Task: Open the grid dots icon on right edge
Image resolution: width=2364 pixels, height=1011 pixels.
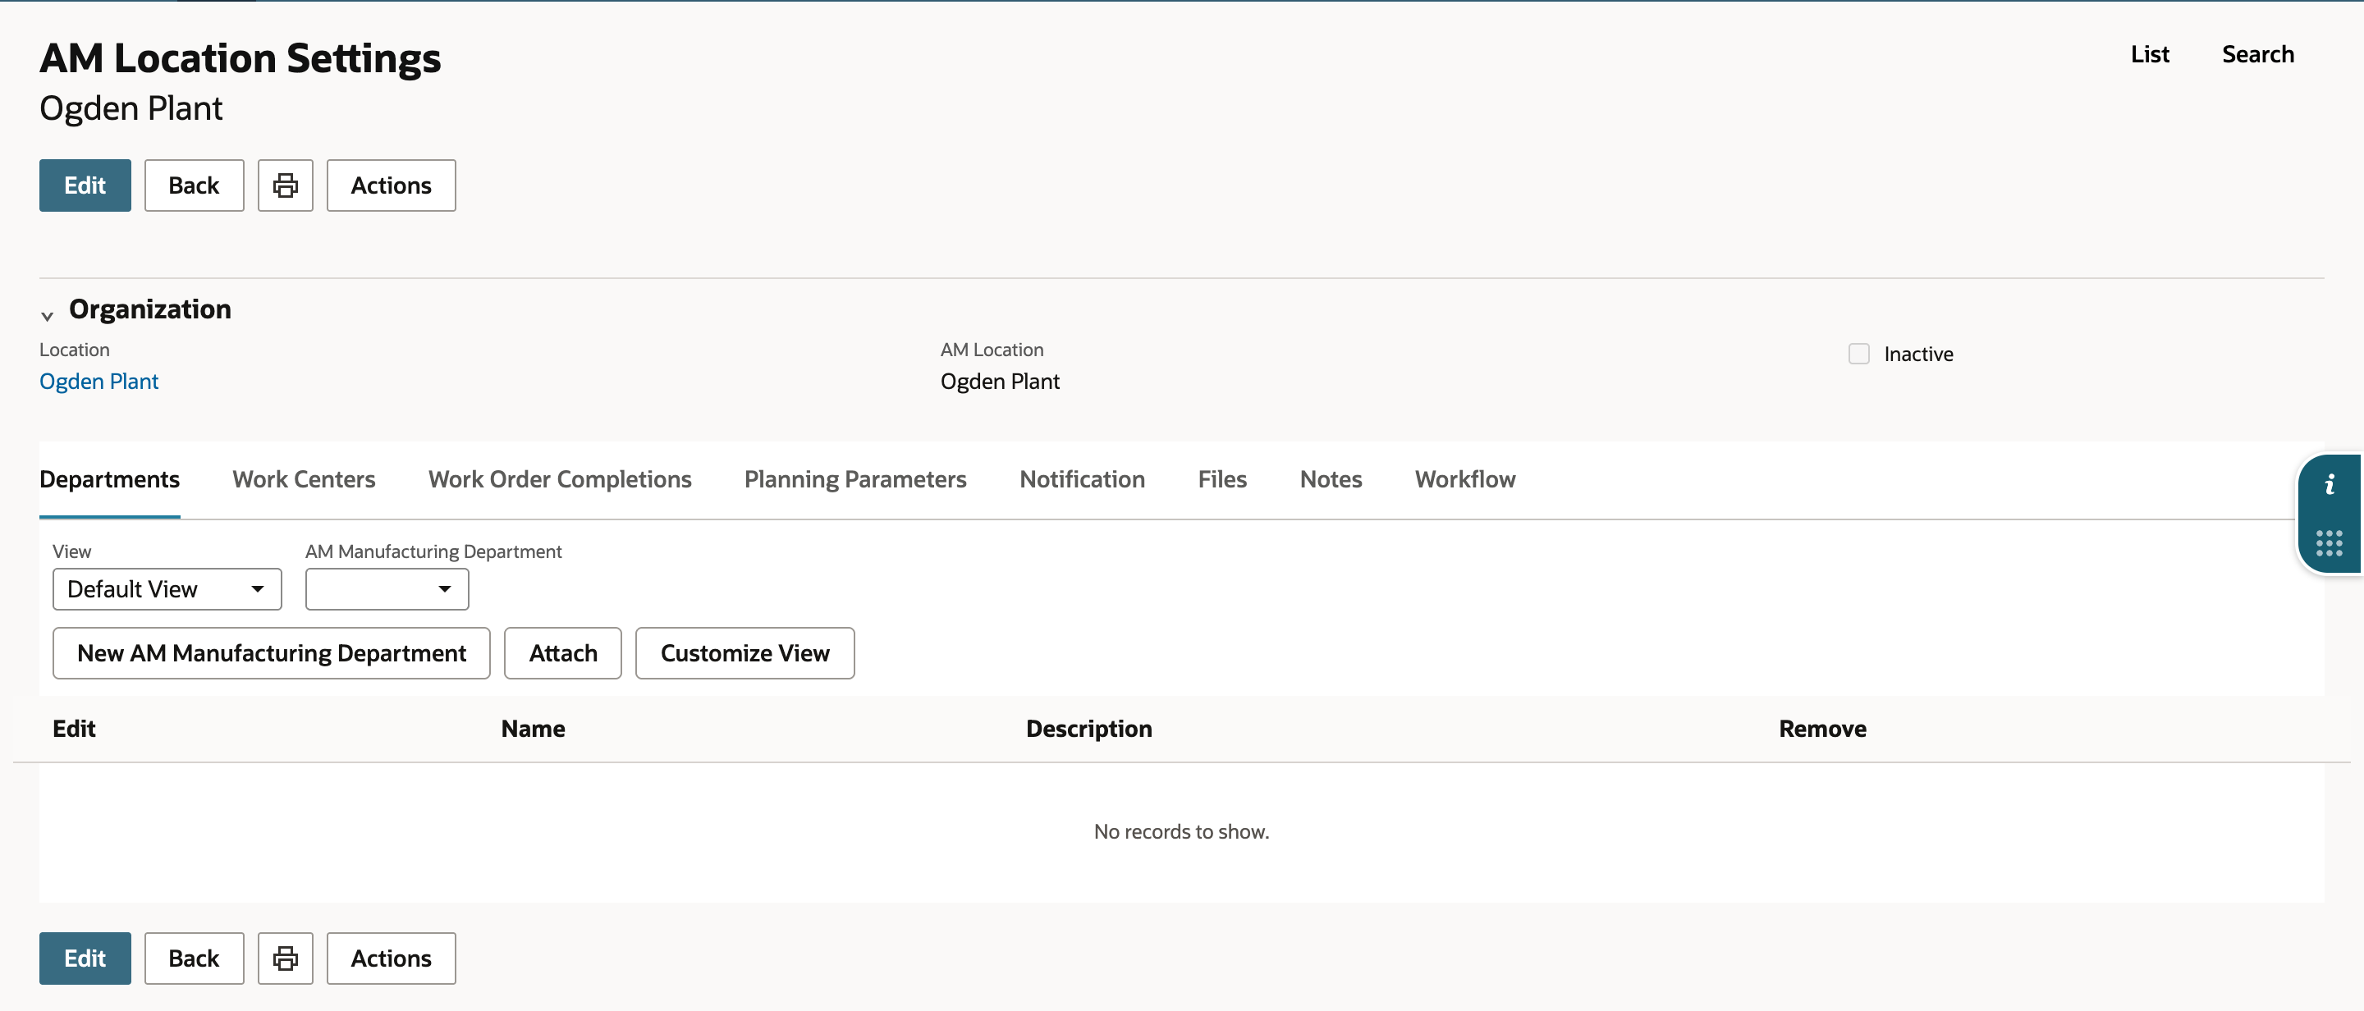Action: [x=2330, y=543]
